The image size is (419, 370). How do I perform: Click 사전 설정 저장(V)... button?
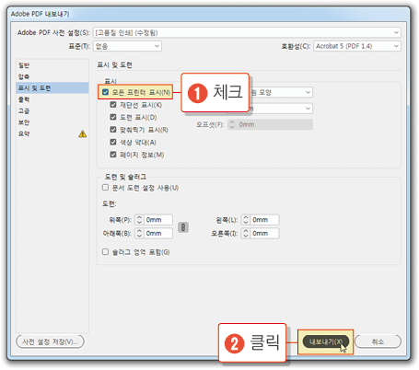point(50,341)
